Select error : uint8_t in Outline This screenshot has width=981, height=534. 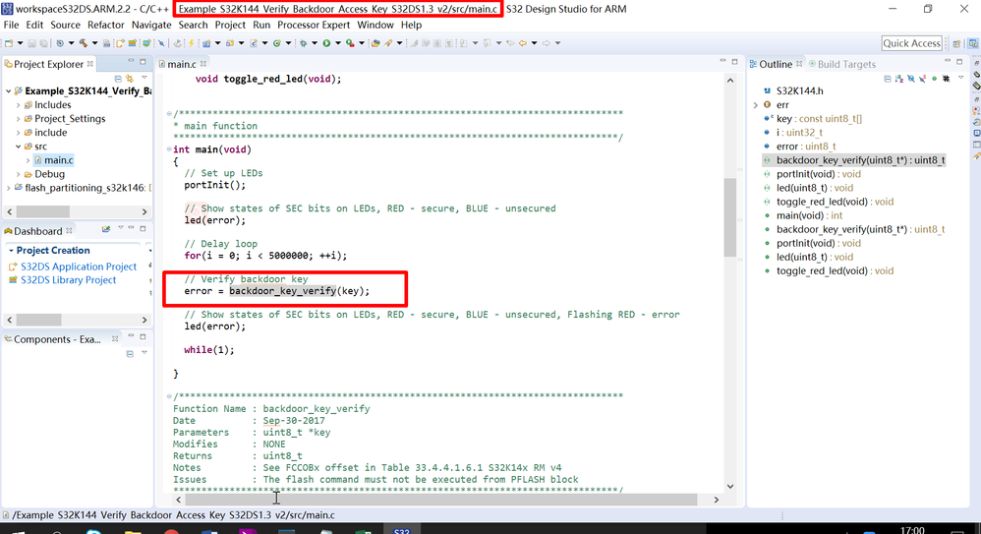tap(806, 147)
